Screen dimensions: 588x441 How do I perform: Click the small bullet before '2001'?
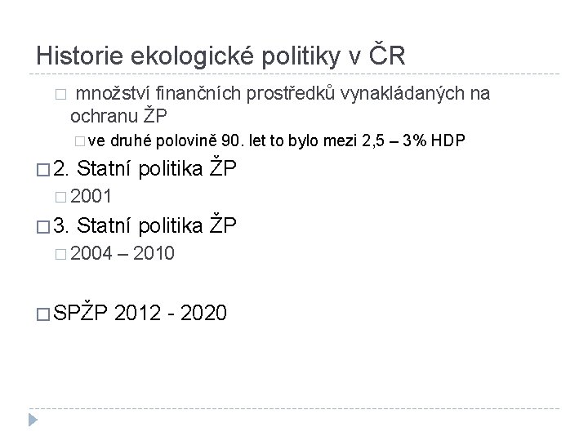[x=60, y=198]
